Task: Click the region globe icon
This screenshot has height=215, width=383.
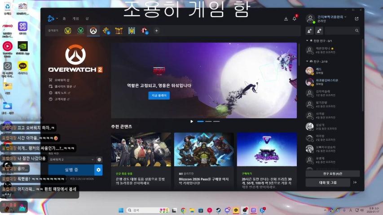Action: click(99, 159)
